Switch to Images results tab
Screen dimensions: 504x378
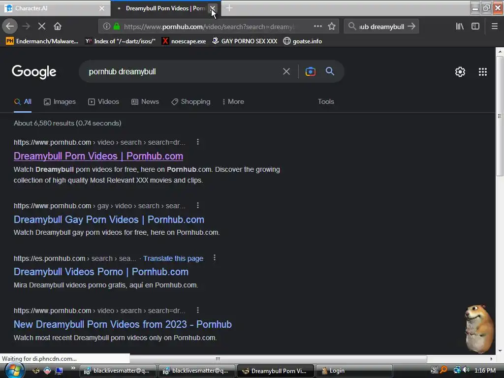point(60,101)
